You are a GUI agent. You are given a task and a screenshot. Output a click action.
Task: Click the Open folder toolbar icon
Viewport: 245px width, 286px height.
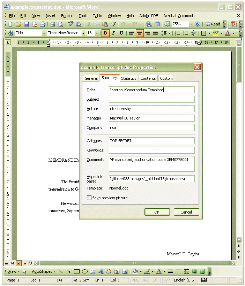[x=18, y=24]
